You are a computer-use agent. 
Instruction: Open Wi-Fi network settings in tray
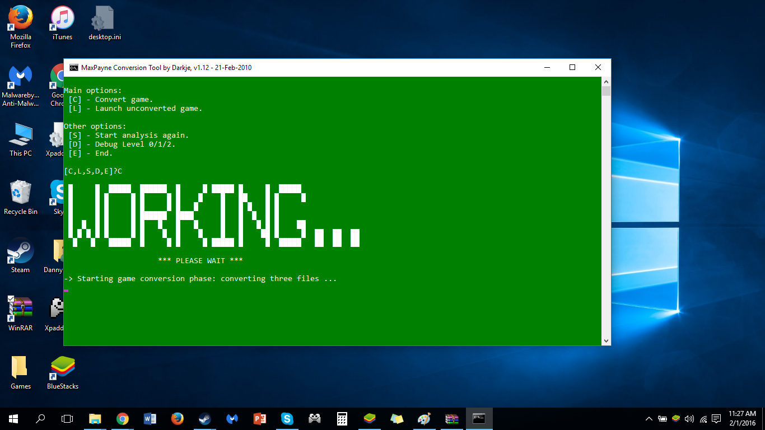click(703, 419)
